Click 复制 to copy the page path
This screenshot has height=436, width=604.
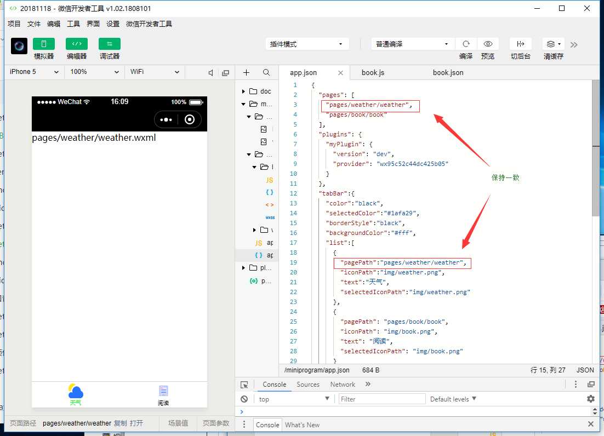(x=120, y=423)
